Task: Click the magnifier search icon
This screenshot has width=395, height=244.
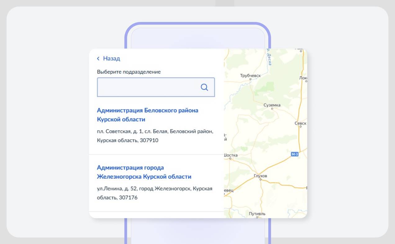Action: tap(204, 87)
